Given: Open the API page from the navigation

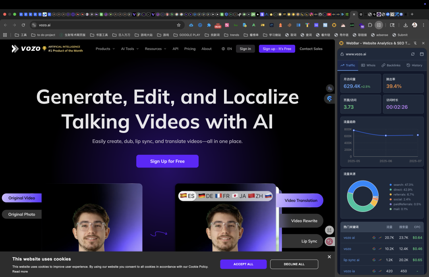Looking at the screenshot, I should 176,49.
